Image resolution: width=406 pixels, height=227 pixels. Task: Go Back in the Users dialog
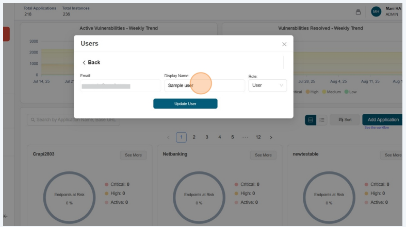[x=91, y=62]
